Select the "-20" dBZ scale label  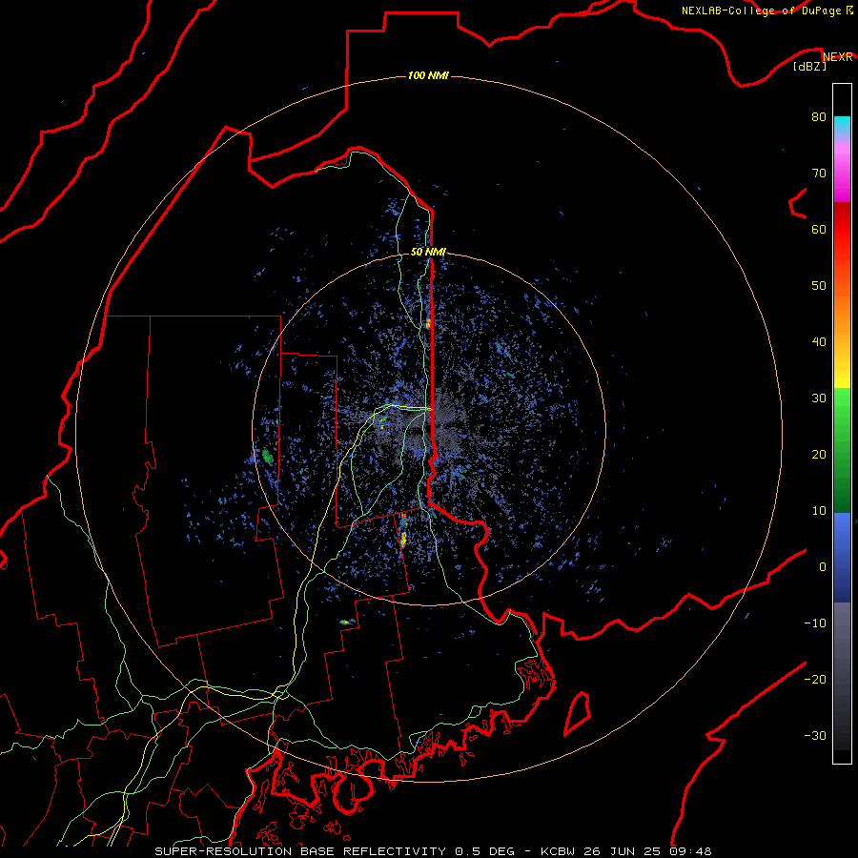[815, 679]
